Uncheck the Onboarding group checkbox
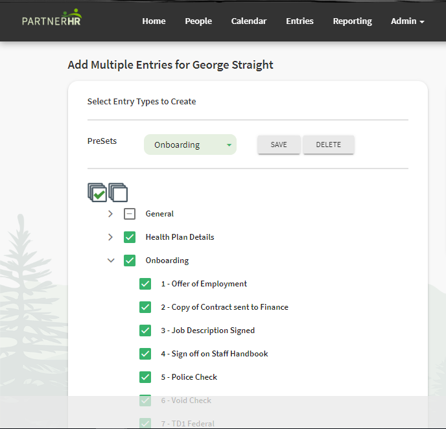This screenshot has height=429, width=446. (130, 261)
